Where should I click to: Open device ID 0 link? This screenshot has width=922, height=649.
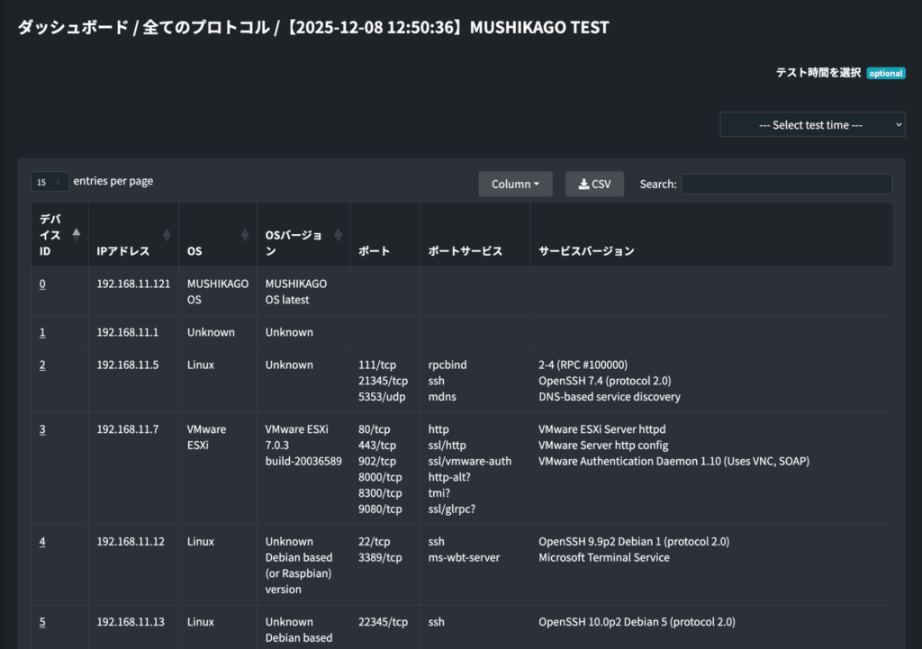pos(42,284)
